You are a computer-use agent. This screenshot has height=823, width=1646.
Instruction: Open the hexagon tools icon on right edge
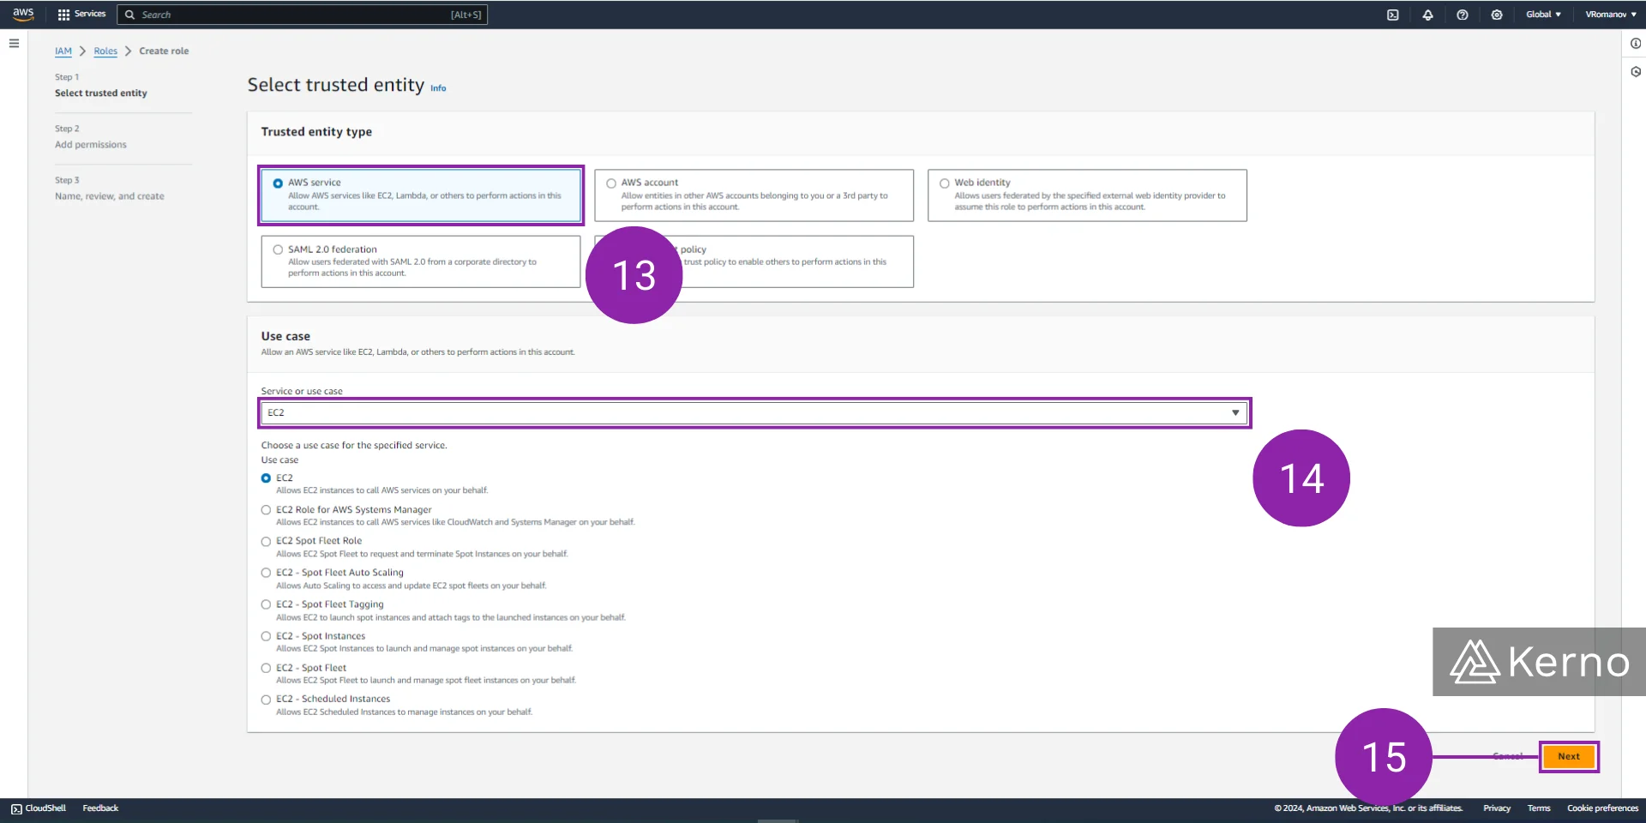tap(1635, 72)
